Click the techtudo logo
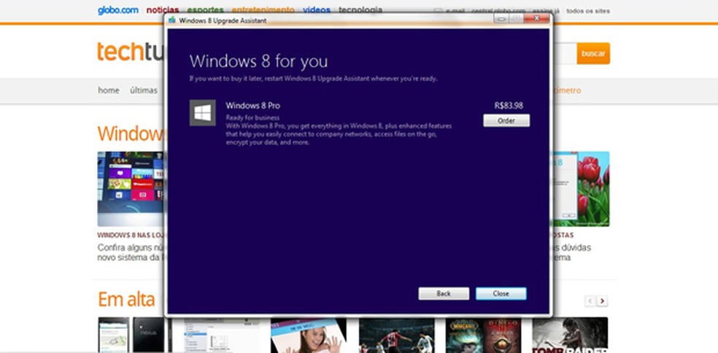This screenshot has width=718, height=353. click(x=131, y=51)
